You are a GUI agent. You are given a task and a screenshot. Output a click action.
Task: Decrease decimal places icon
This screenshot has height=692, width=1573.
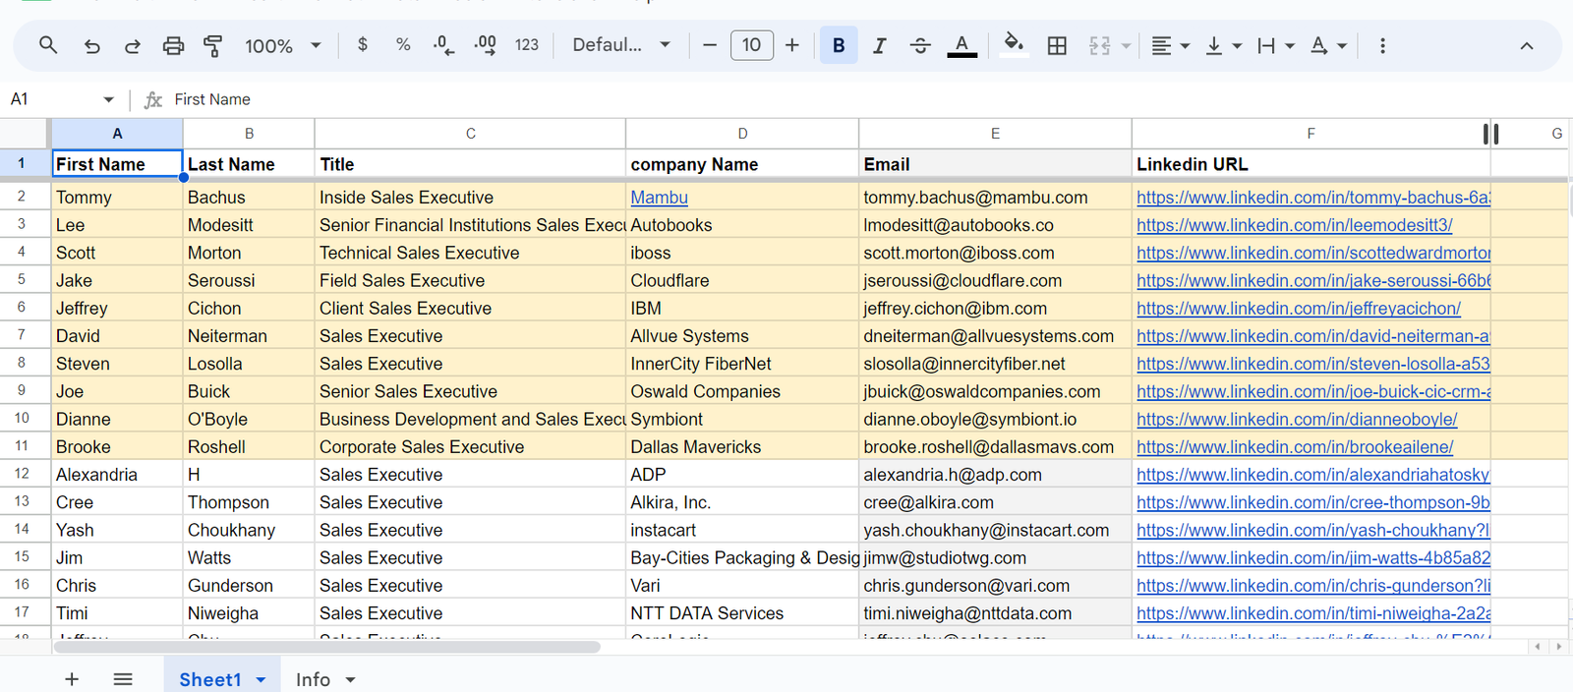443,45
